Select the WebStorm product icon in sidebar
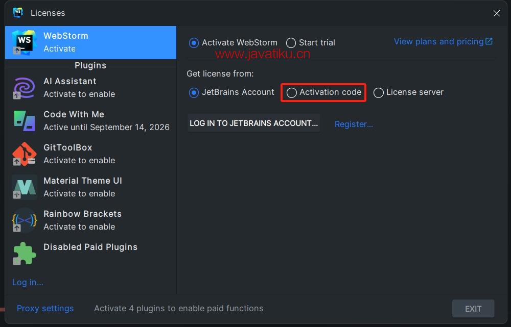 tap(24, 42)
